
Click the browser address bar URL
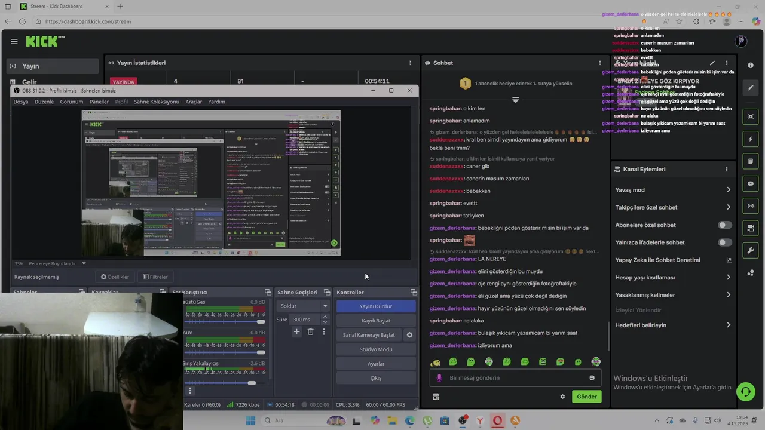tap(88, 21)
